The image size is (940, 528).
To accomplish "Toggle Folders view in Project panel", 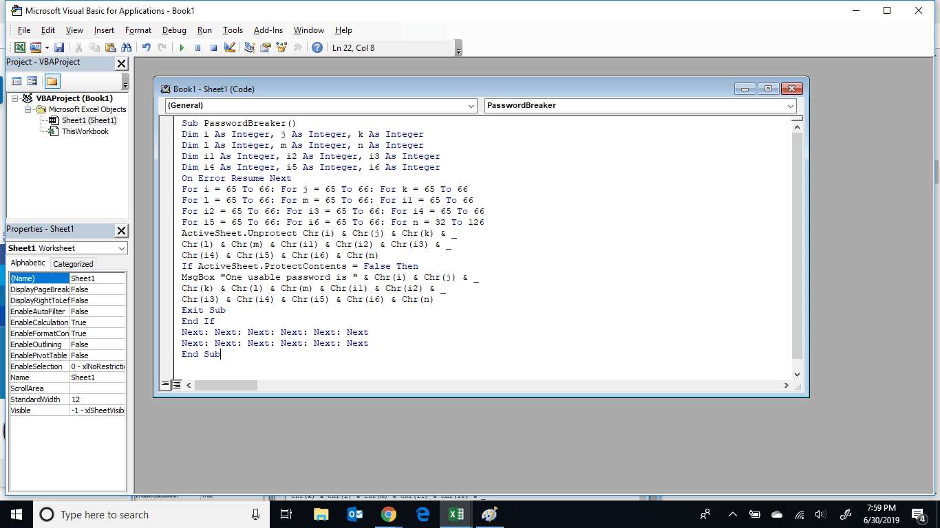I will pyautogui.click(x=52, y=81).
